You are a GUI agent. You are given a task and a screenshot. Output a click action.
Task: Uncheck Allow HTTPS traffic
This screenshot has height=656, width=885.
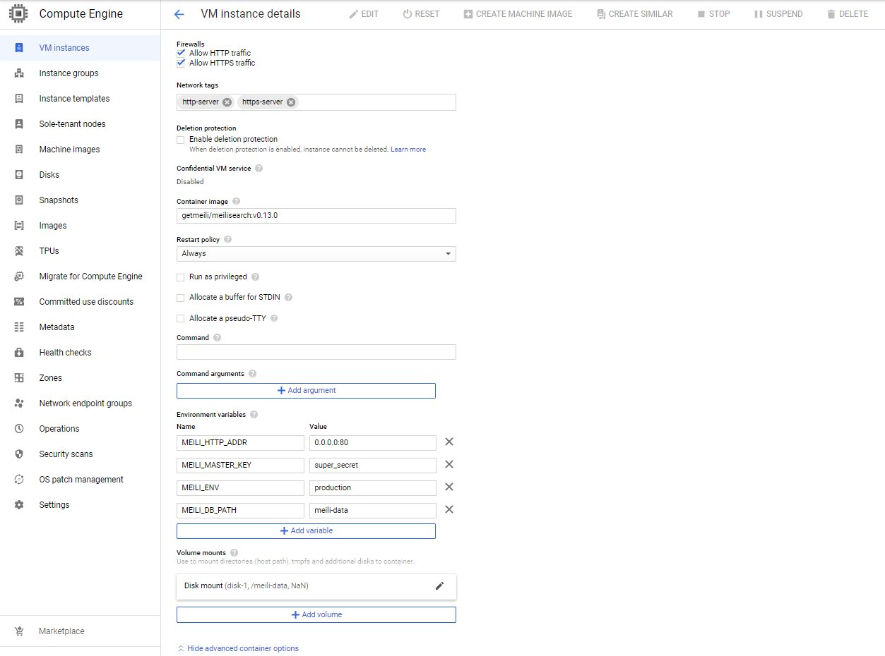click(x=181, y=63)
